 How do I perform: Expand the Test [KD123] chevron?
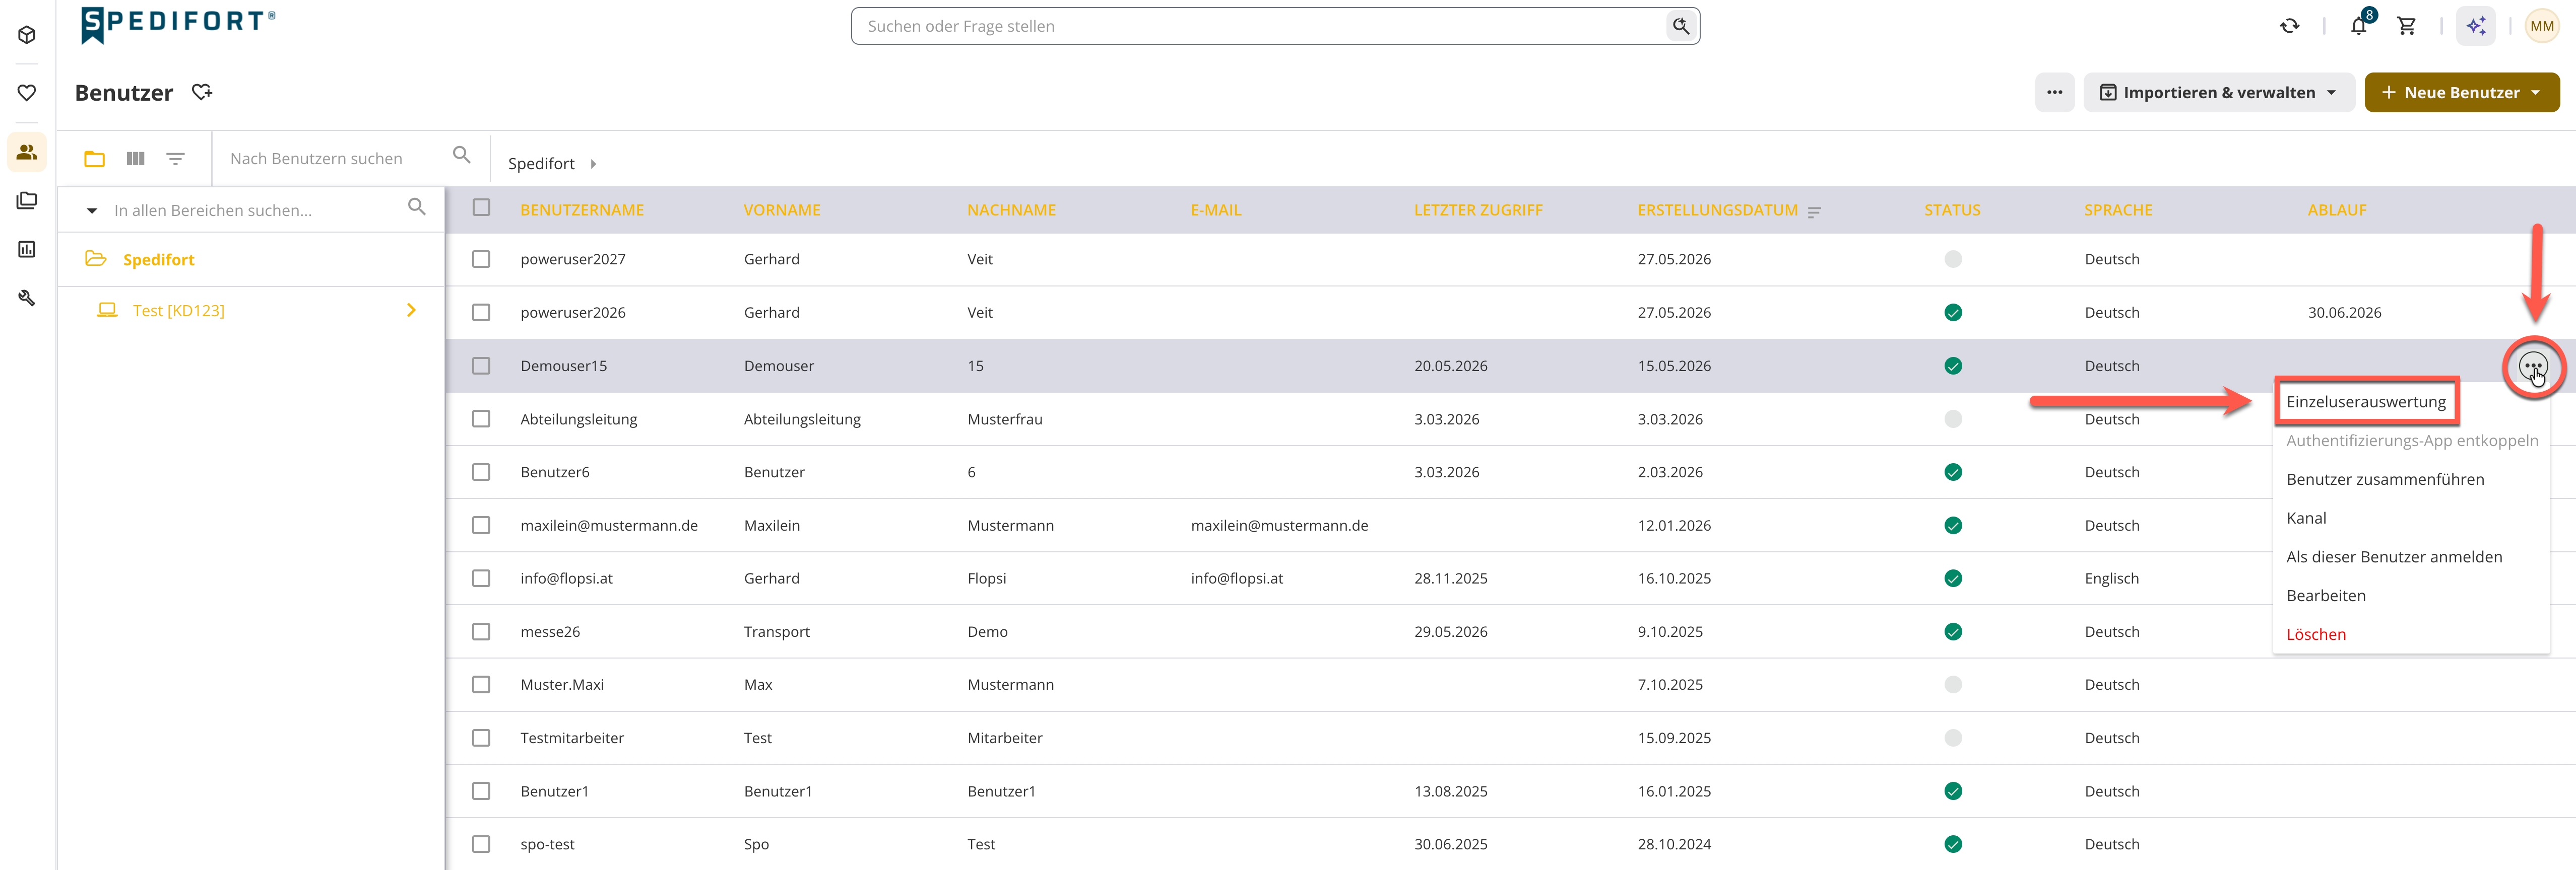tap(411, 311)
